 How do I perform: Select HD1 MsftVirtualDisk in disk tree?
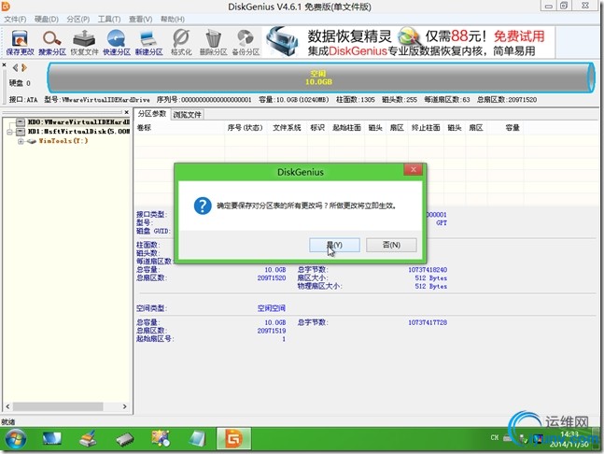click(78, 132)
